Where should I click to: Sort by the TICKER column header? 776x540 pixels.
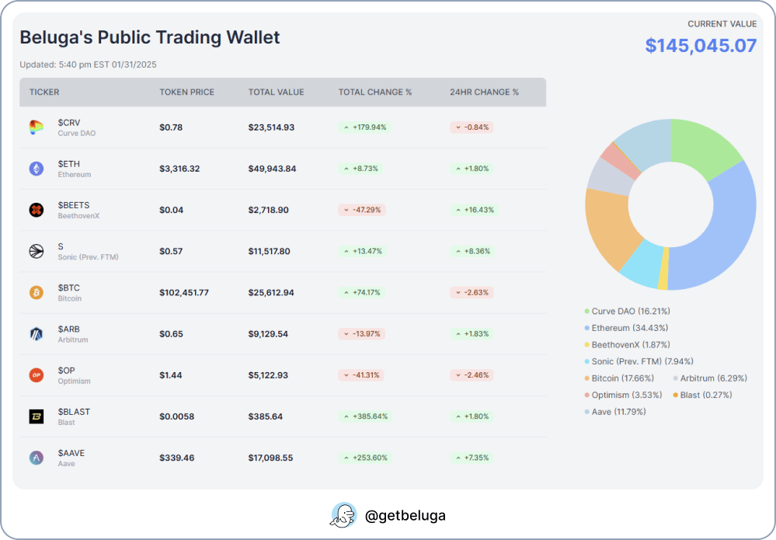pos(44,92)
